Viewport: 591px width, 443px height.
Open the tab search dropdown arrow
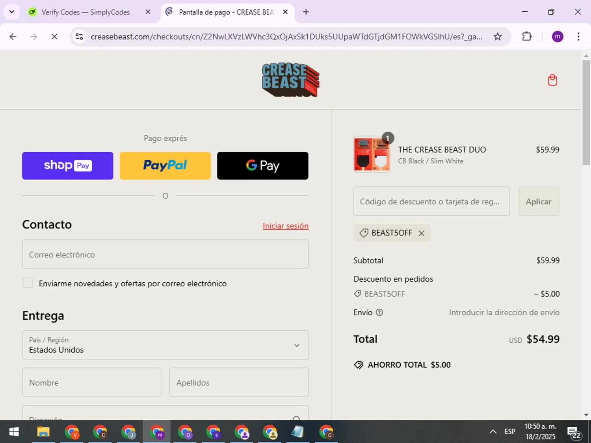pyautogui.click(x=12, y=12)
